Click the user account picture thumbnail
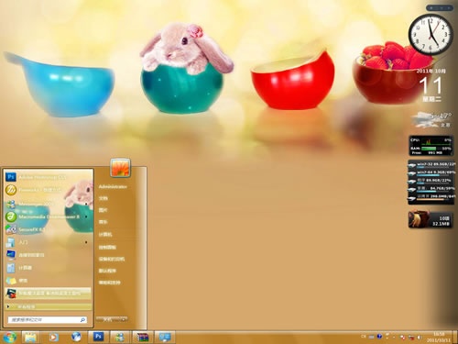This screenshot has width=458, height=344. coord(120,168)
